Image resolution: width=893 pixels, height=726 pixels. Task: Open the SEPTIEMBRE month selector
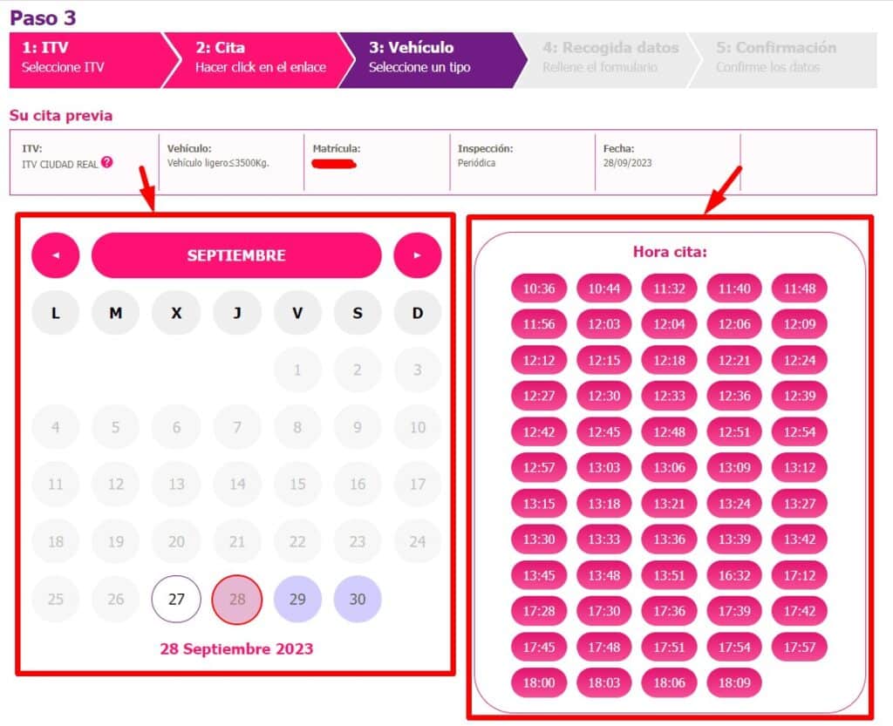pyautogui.click(x=236, y=254)
